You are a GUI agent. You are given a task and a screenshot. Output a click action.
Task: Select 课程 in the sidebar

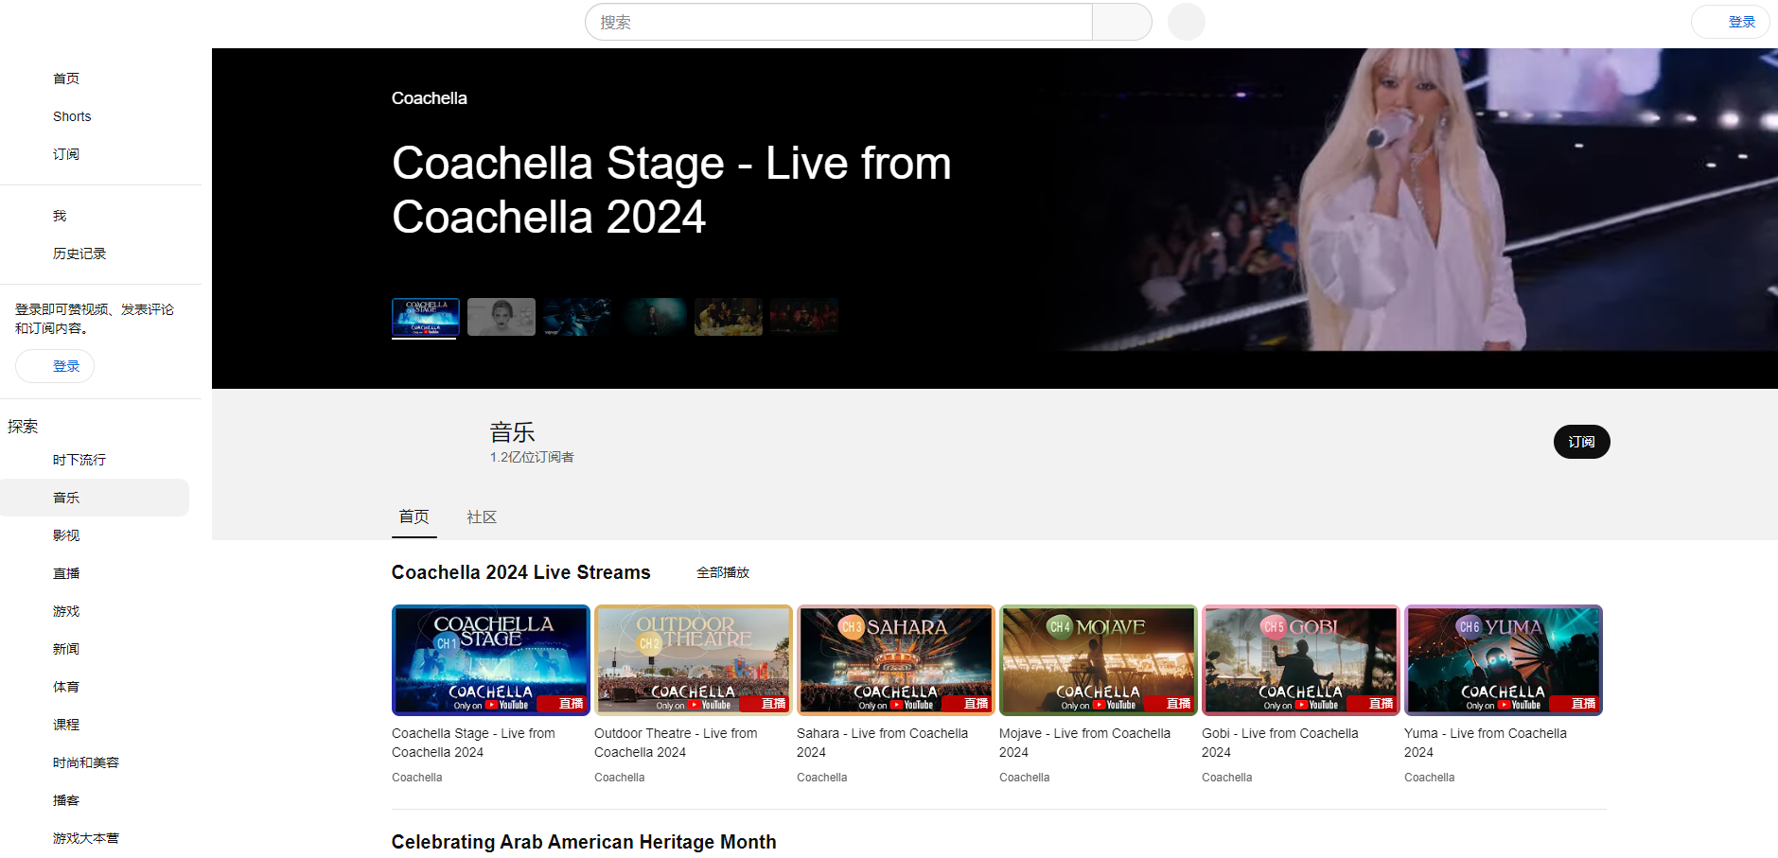(95, 725)
